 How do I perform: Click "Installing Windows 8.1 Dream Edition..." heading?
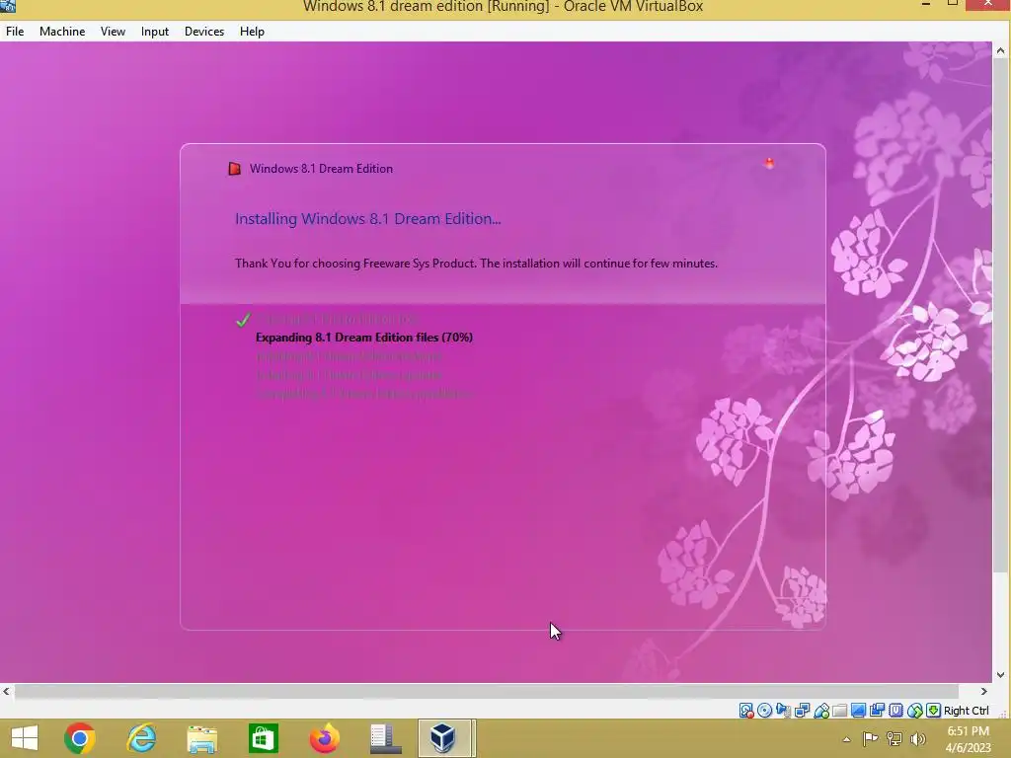click(367, 218)
